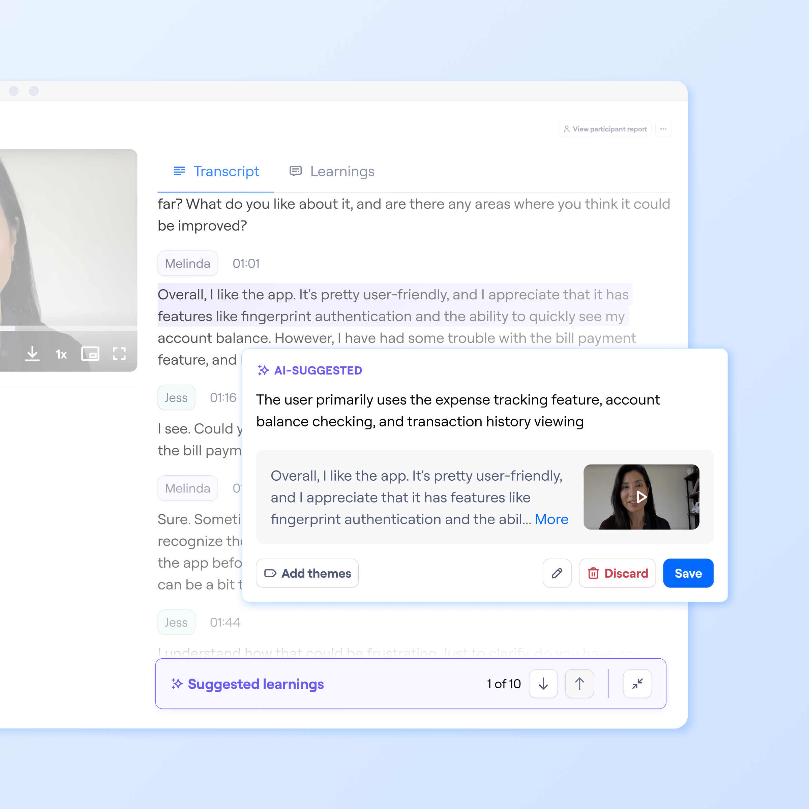Jump to the 01:44 timestamp

pyautogui.click(x=225, y=622)
